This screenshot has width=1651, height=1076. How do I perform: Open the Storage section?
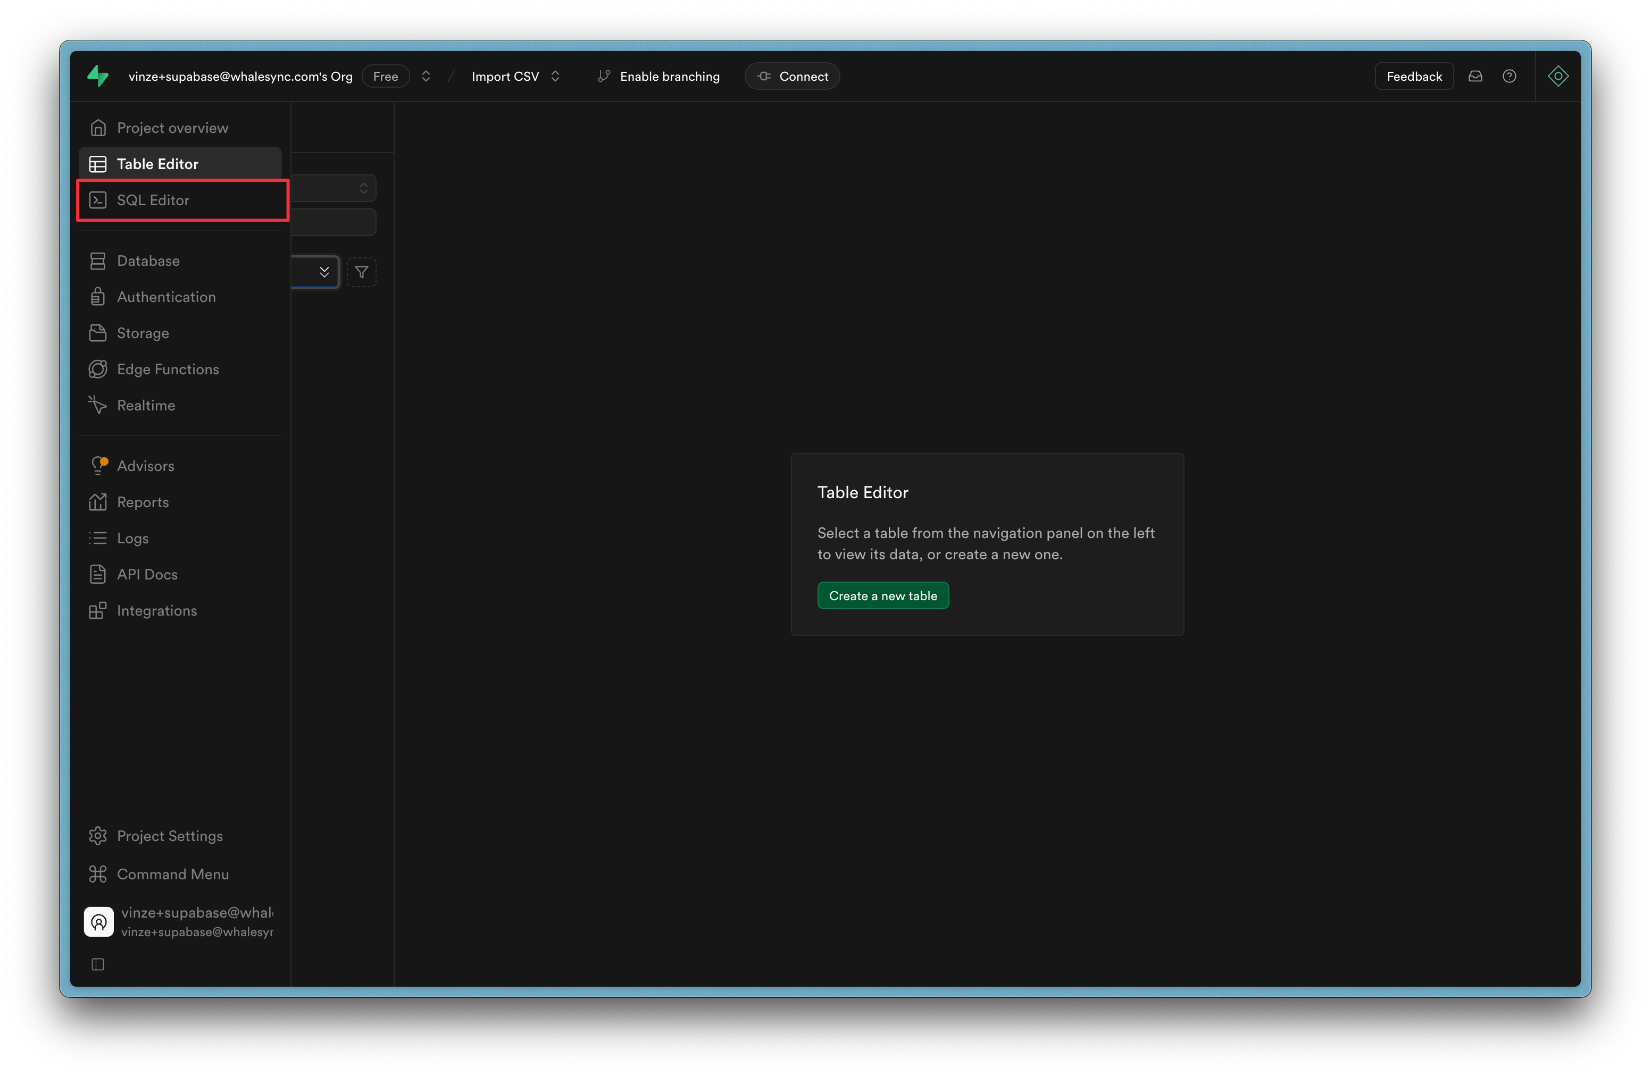tap(180, 333)
